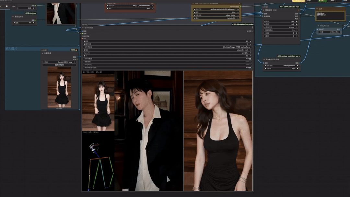Click the video preview in 合并为视频 node

(x=168, y=131)
